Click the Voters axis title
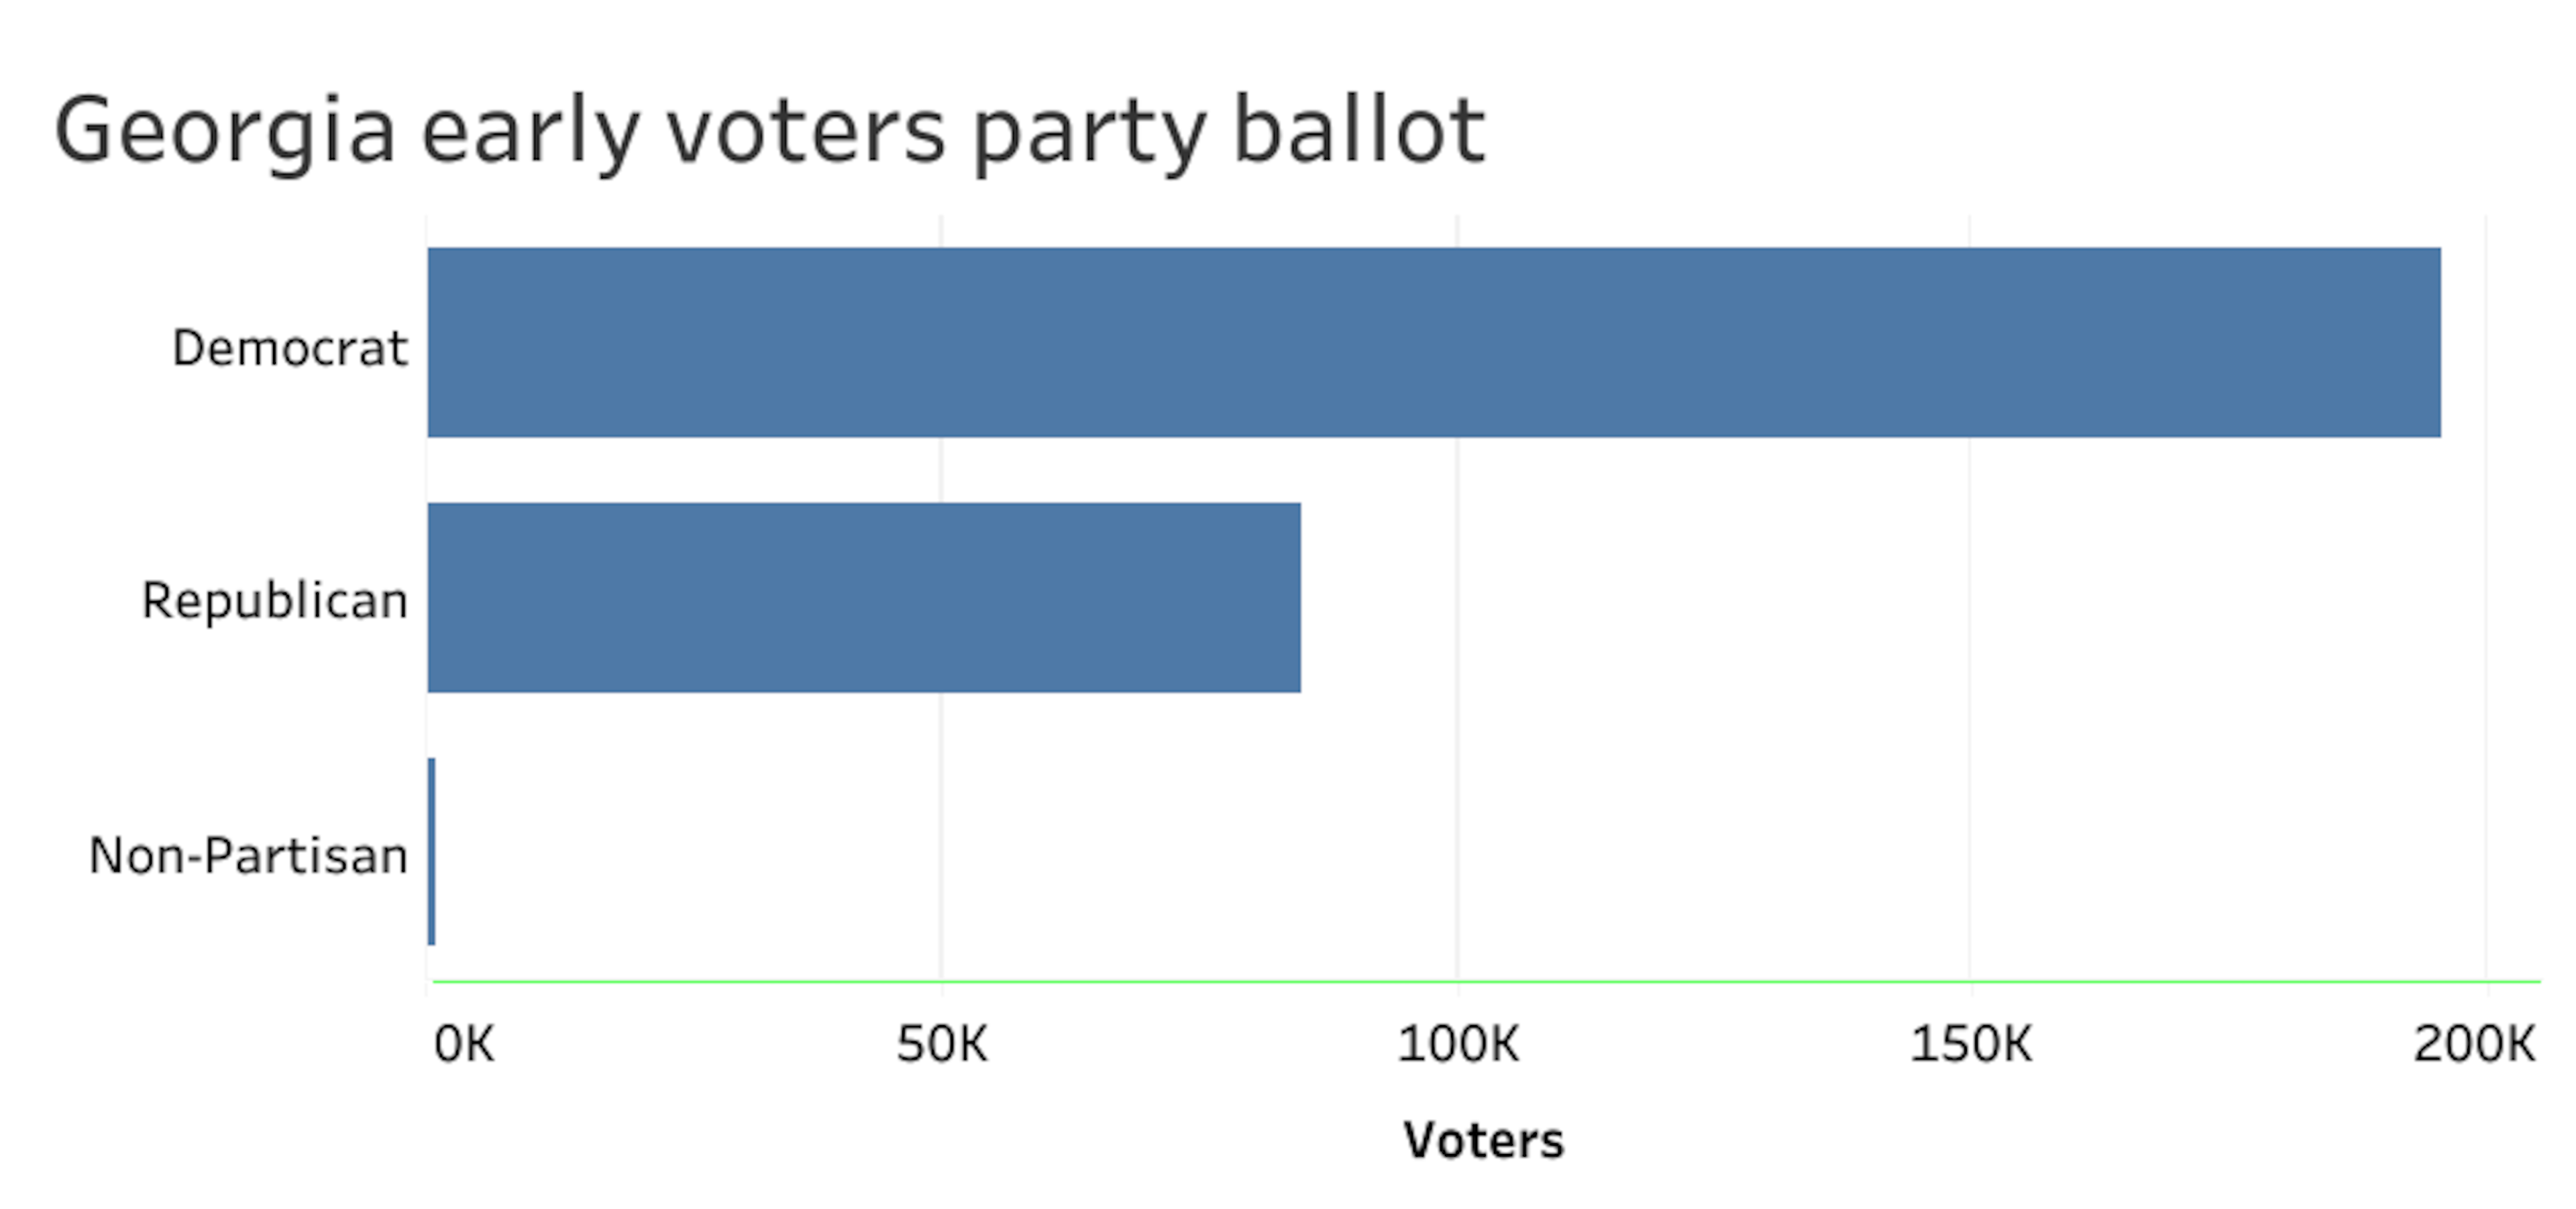This screenshot has height=1209, width=2576. coord(1483,1140)
